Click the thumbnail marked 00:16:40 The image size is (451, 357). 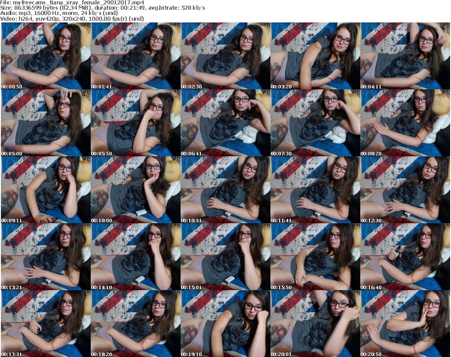coord(405,257)
